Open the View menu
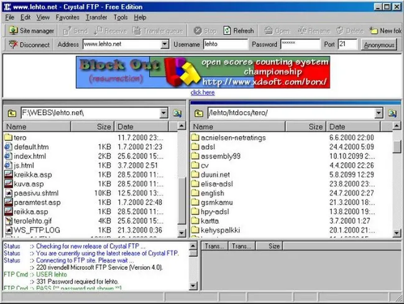Screen dimensions: 404x304 [43, 17]
